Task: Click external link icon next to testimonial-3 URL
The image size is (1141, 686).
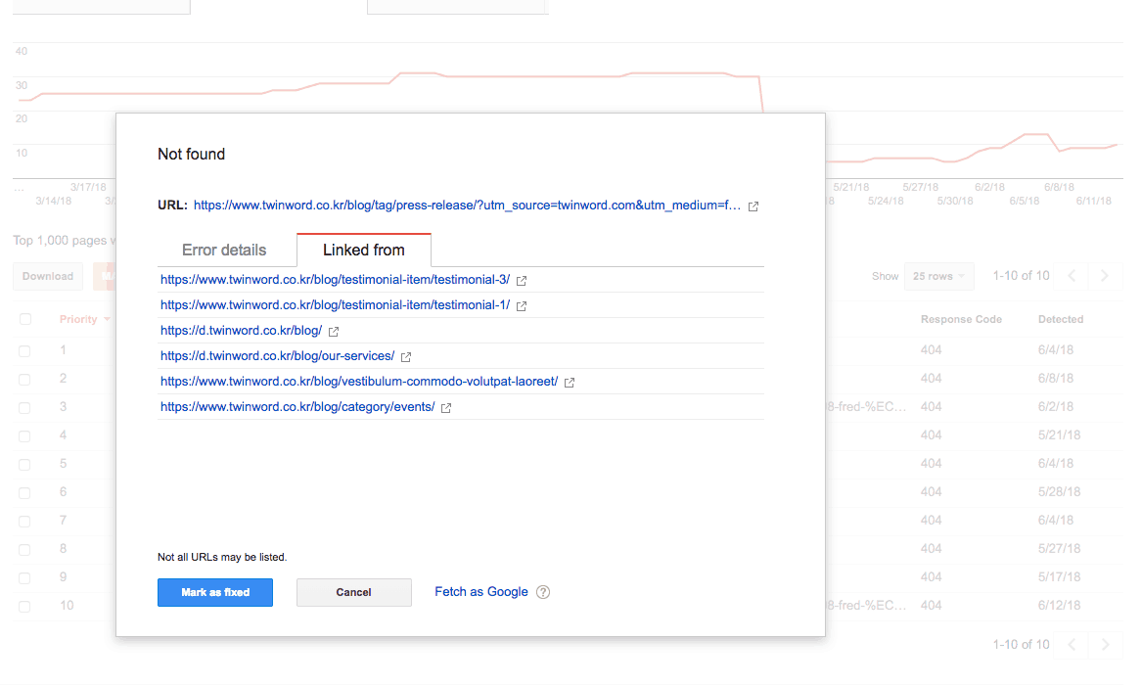Action: (x=522, y=281)
